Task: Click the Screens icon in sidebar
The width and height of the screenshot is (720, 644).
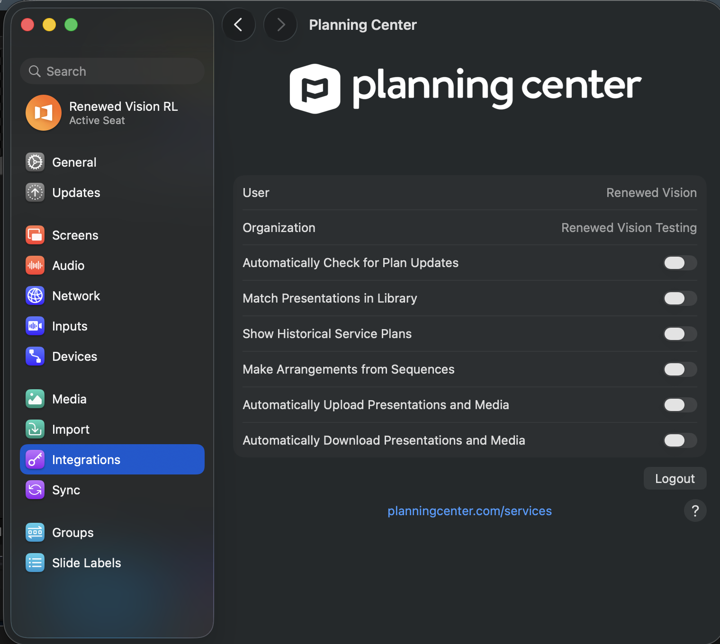Action: [x=35, y=235]
